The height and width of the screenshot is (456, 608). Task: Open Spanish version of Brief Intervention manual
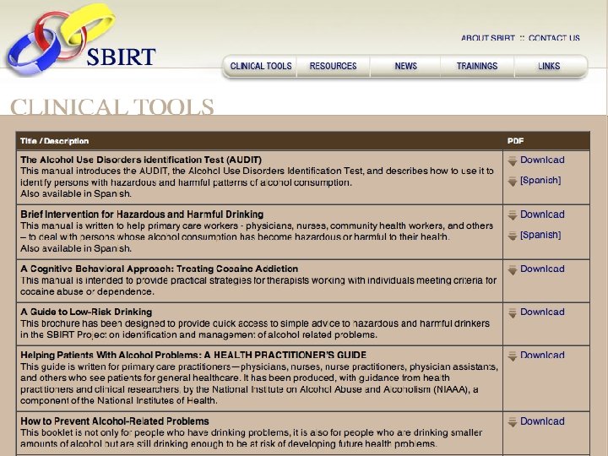point(540,235)
